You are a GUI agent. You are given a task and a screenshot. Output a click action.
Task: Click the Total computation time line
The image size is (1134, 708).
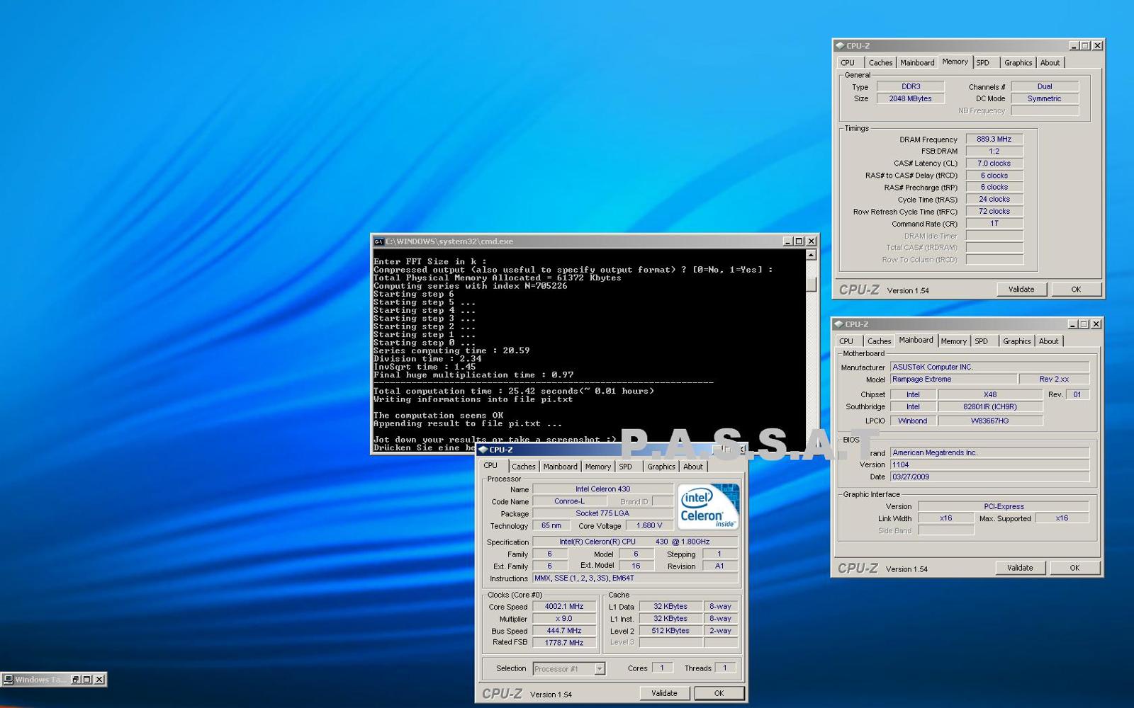coord(514,392)
